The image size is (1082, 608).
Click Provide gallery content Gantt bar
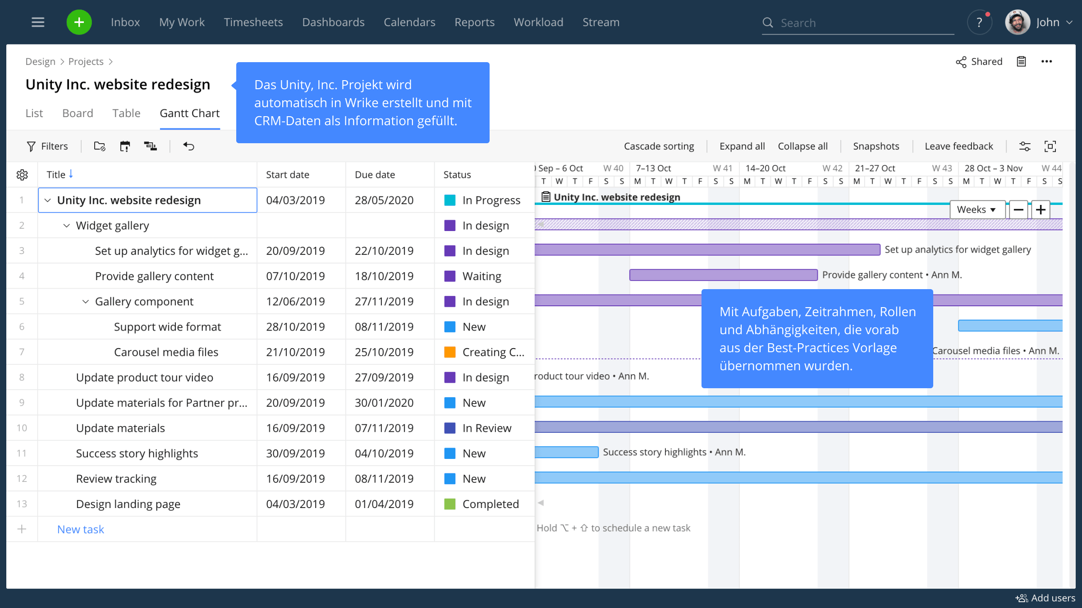[x=723, y=275]
